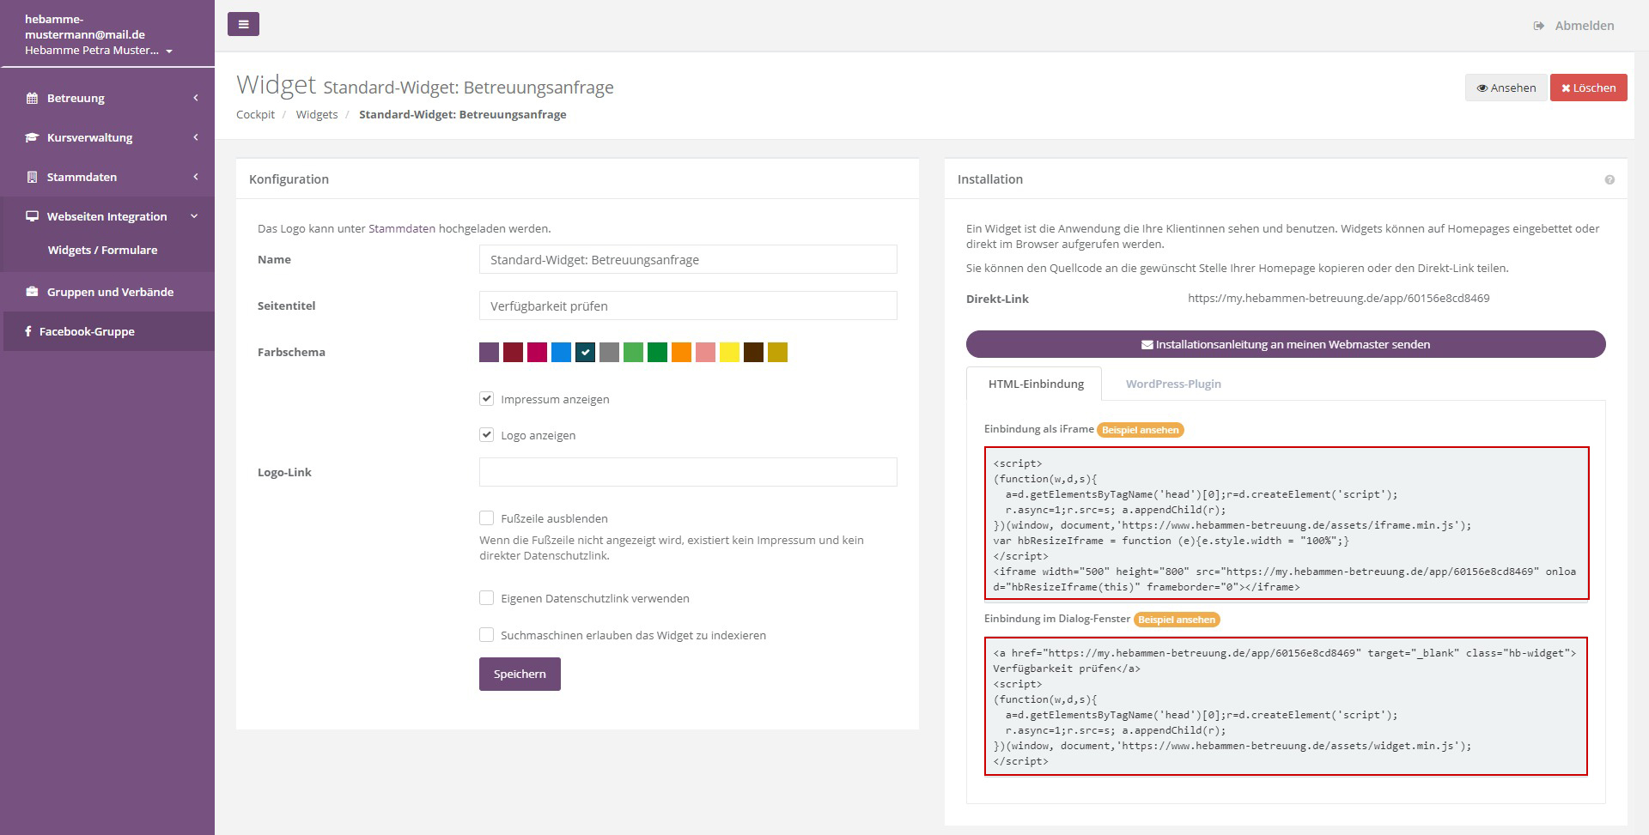This screenshot has width=1649, height=835.
Task: Click the help question mark in Installation panel
Action: click(1609, 179)
